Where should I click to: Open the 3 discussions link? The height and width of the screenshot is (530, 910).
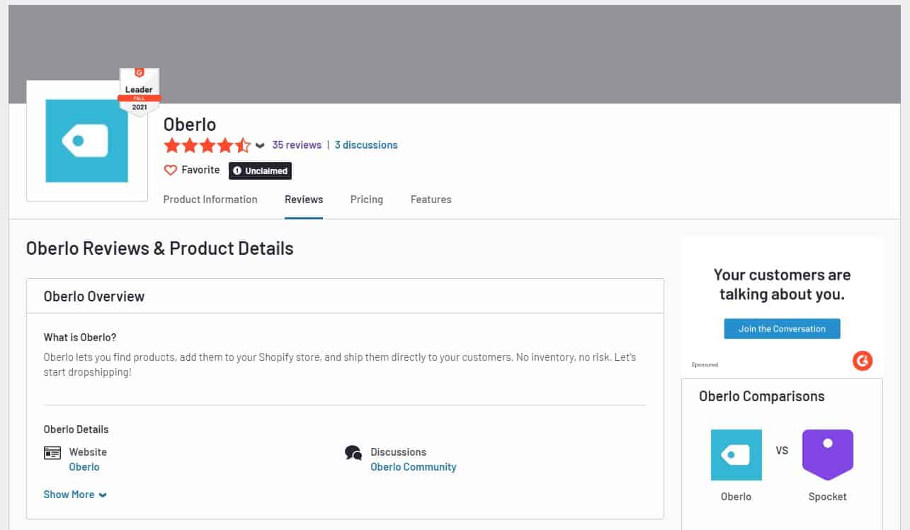point(366,144)
